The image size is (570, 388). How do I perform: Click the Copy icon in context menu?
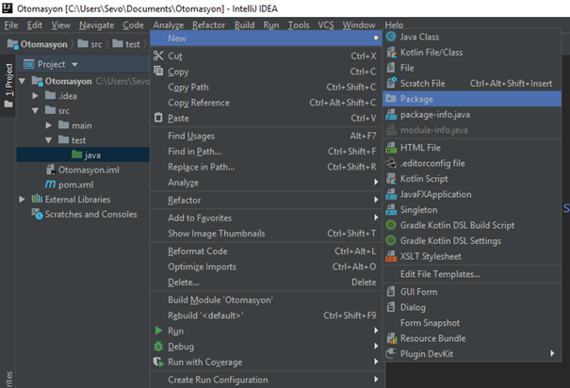pos(158,71)
